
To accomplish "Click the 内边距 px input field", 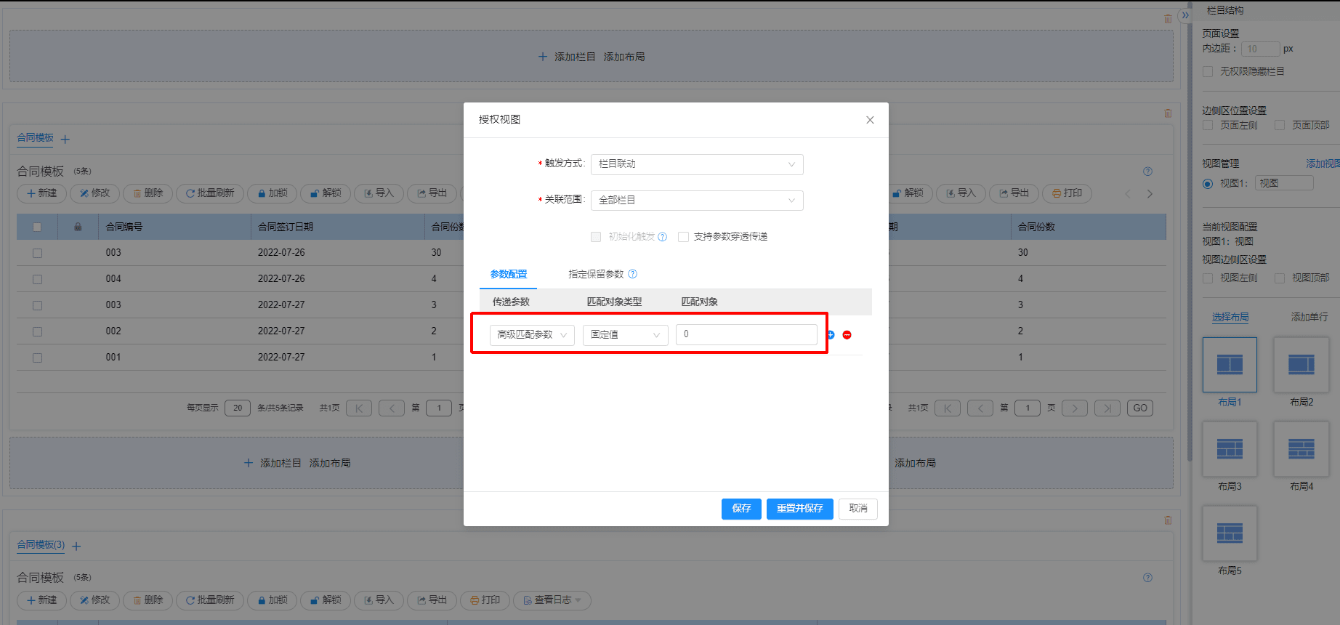I will pos(1261,49).
